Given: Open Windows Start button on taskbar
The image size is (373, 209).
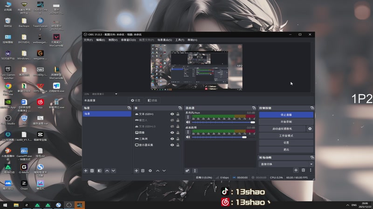Looking at the screenshot, I should click(5, 205).
